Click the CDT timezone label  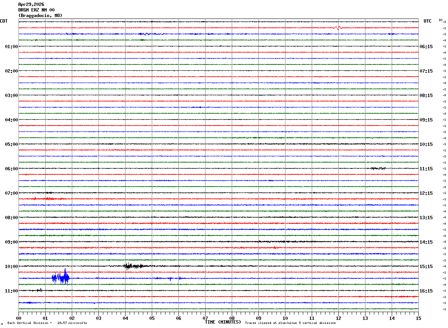[x=4, y=21]
